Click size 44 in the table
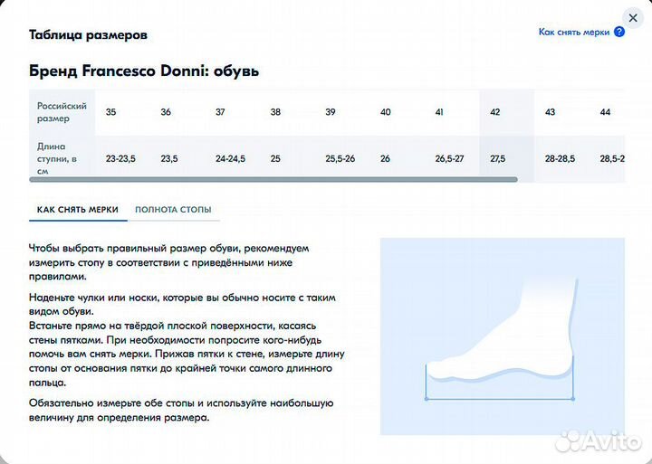 pos(605,111)
